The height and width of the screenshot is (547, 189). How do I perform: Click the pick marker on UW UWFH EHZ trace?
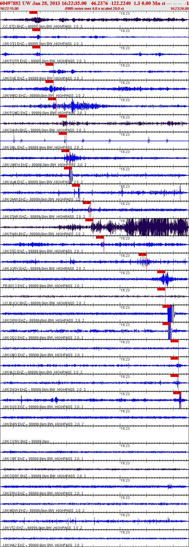coord(65,151)
